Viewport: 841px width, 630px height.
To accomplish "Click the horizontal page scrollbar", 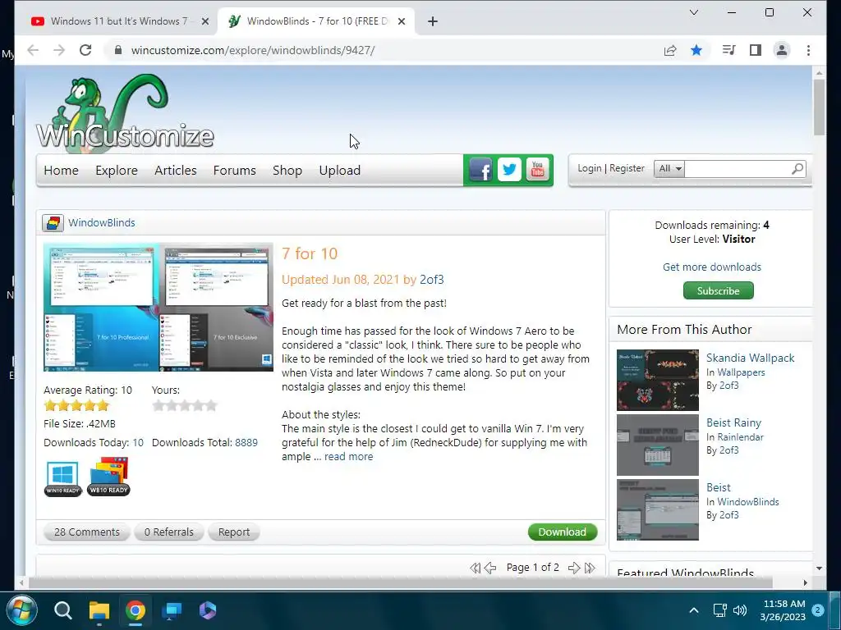I will 401,582.
